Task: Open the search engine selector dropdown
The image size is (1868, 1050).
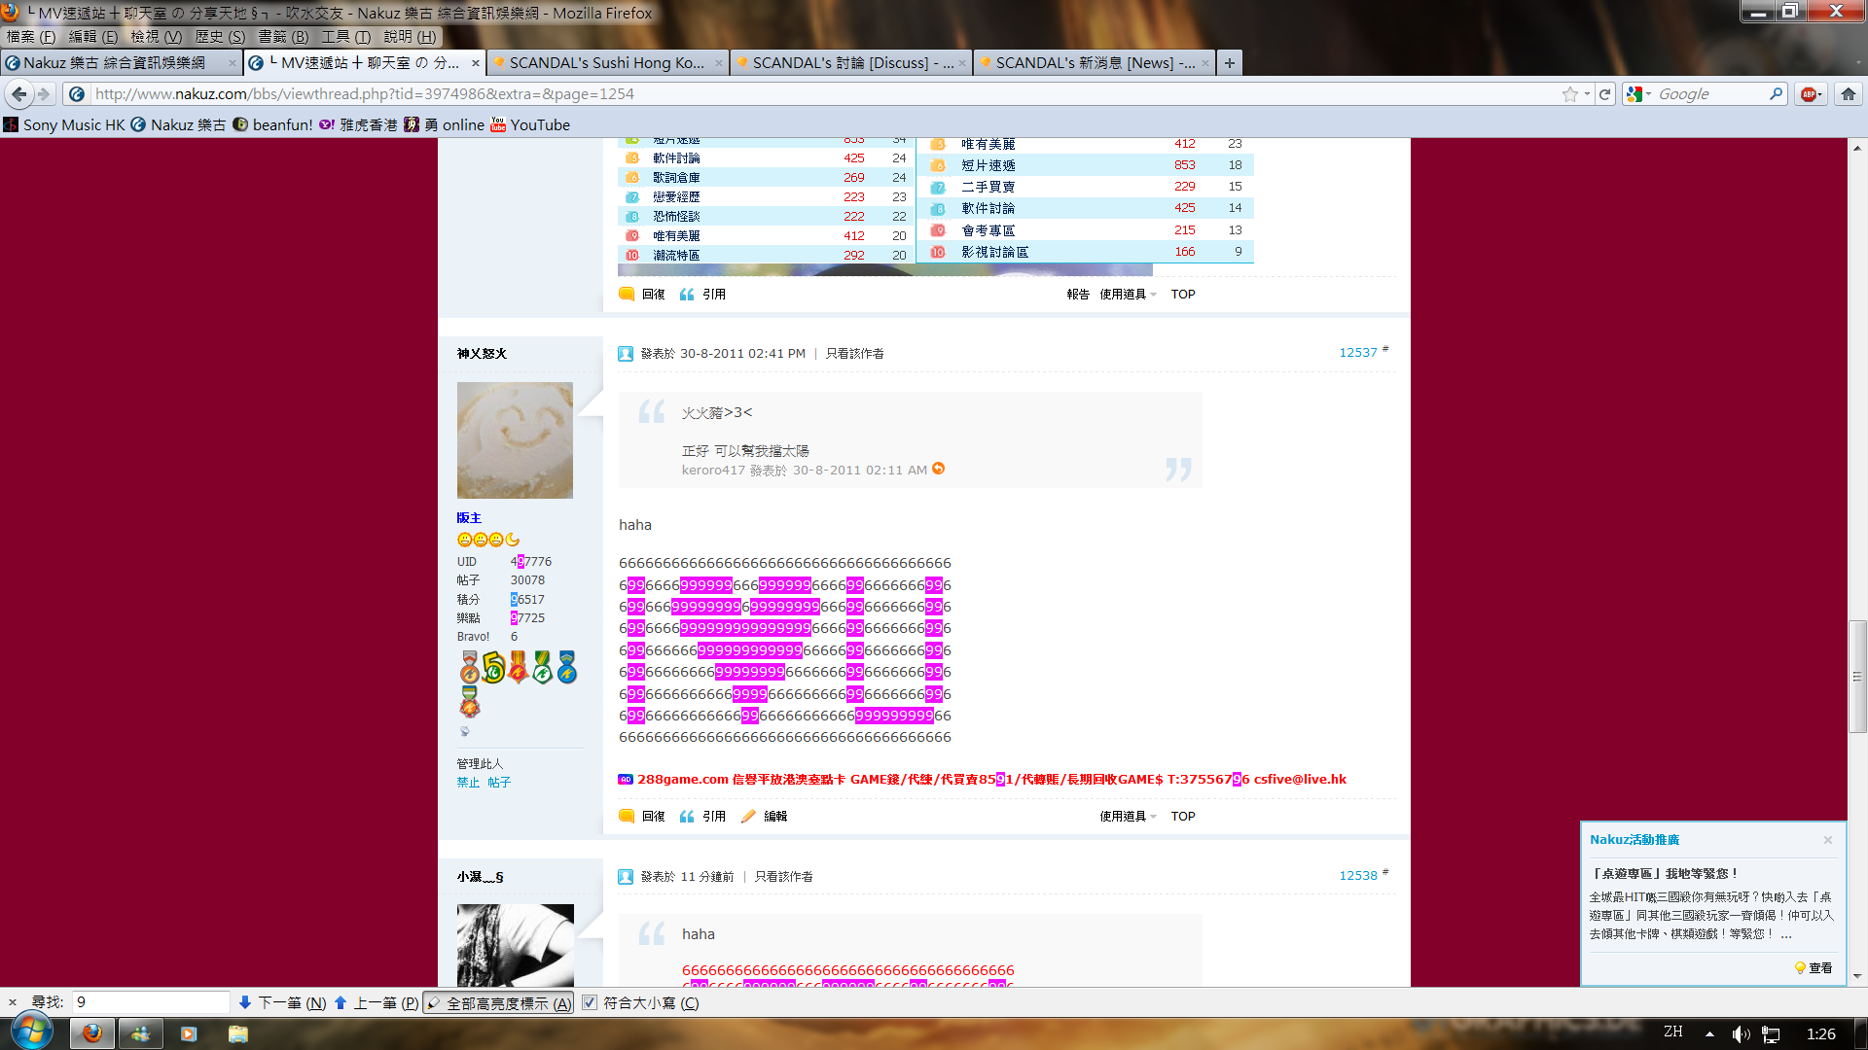Action: pyautogui.click(x=1639, y=94)
